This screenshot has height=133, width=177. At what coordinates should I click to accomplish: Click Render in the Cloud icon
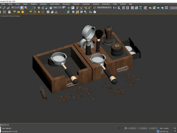[x=162, y=8]
